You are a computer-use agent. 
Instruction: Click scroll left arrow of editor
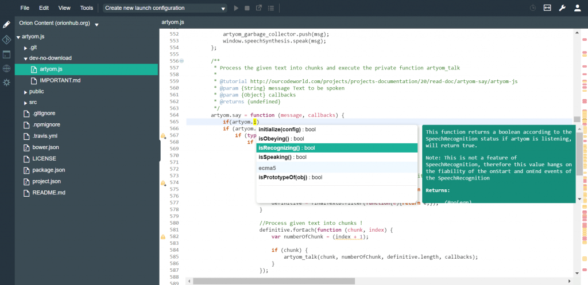(189, 281)
